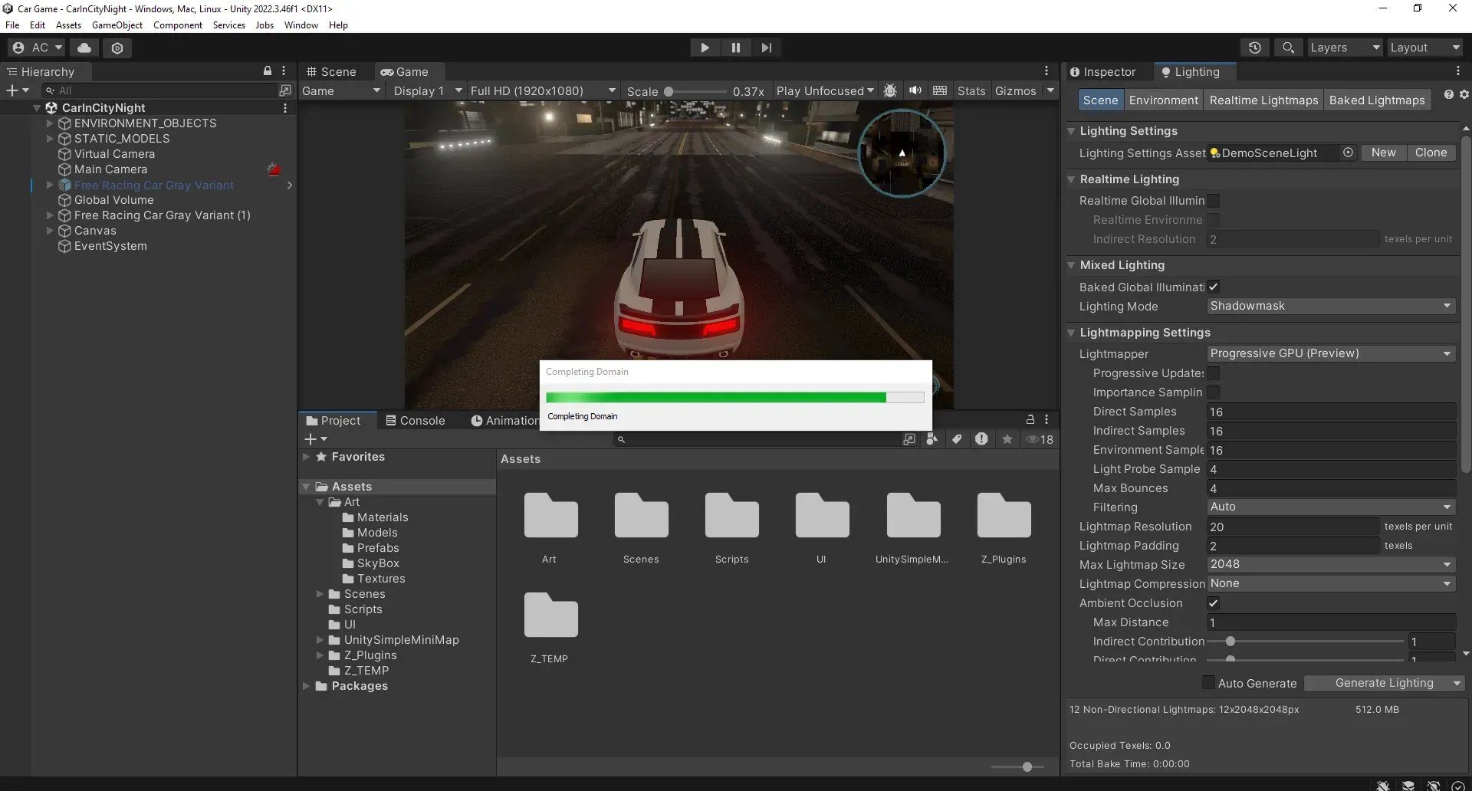Toggle the frame debugger bug icon

pos(890,90)
